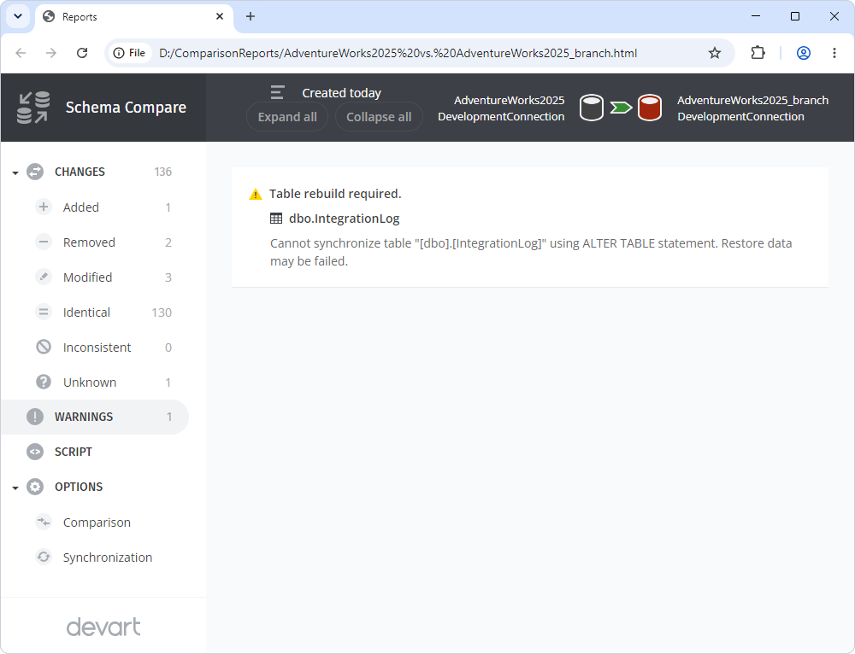Screen dimensions: 855x654
Task: Click the dbo.IntegrationLog object name
Action: 344,219
